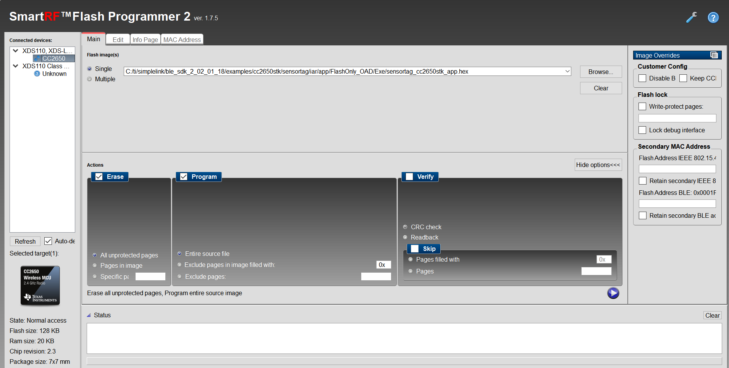Click the Image Overrides undock icon
The image size is (729, 368).
(x=714, y=55)
